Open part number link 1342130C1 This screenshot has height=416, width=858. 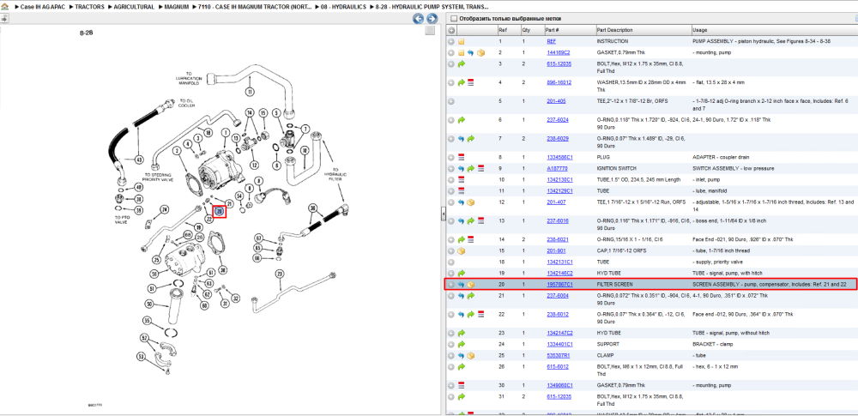click(x=559, y=179)
